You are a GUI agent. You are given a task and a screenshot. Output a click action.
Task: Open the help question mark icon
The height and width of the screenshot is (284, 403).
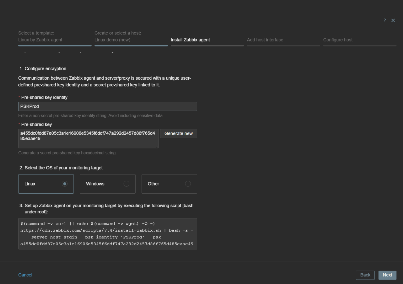[385, 20]
